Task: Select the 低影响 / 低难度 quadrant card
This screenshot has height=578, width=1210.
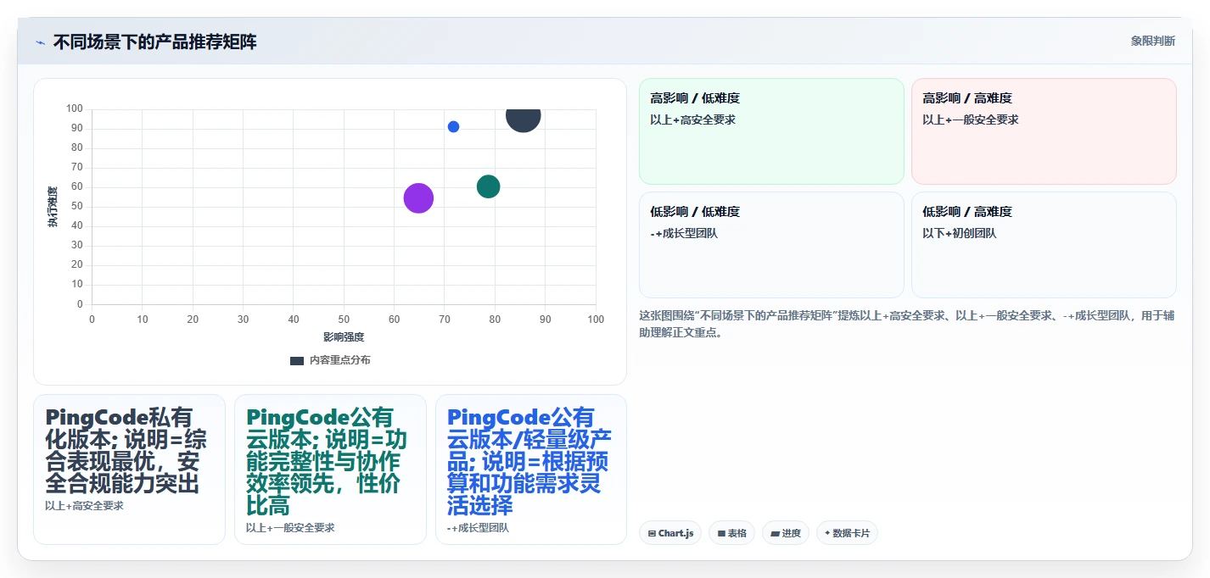Action: click(771, 245)
